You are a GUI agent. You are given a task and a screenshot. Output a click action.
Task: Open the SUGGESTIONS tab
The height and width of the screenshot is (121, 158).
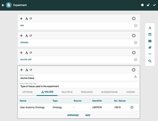coord(109,92)
